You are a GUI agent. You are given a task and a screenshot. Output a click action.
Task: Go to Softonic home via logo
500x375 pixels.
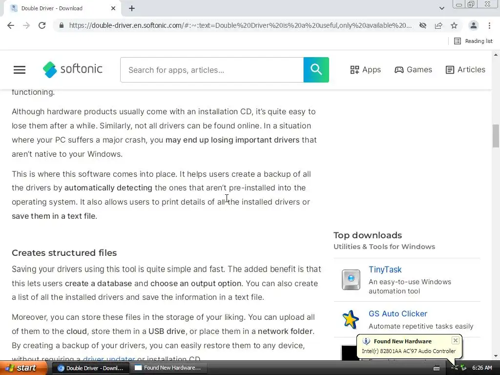tap(73, 69)
